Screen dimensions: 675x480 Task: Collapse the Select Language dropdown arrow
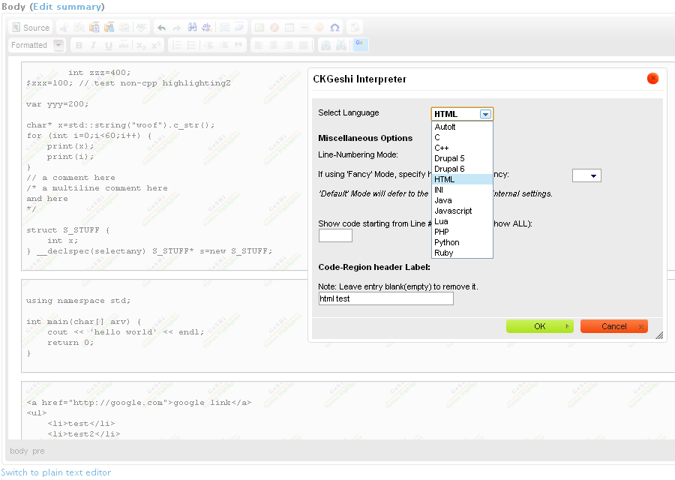485,114
